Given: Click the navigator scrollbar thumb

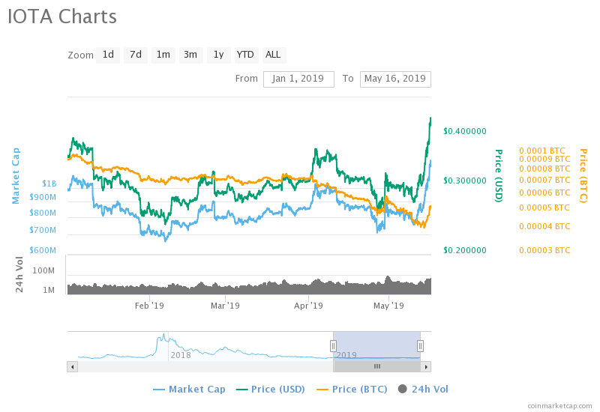Looking at the screenshot, I should [377, 367].
